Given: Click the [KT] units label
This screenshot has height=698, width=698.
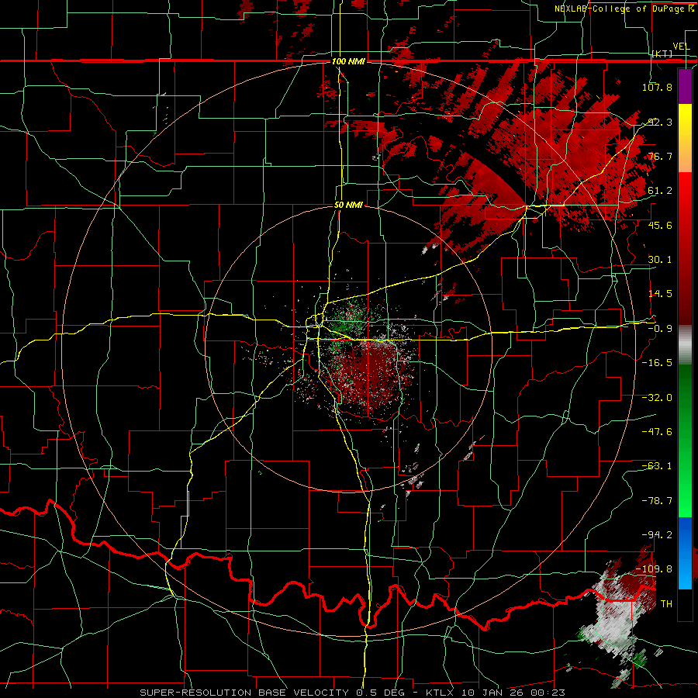Looking at the screenshot, I should (x=662, y=54).
